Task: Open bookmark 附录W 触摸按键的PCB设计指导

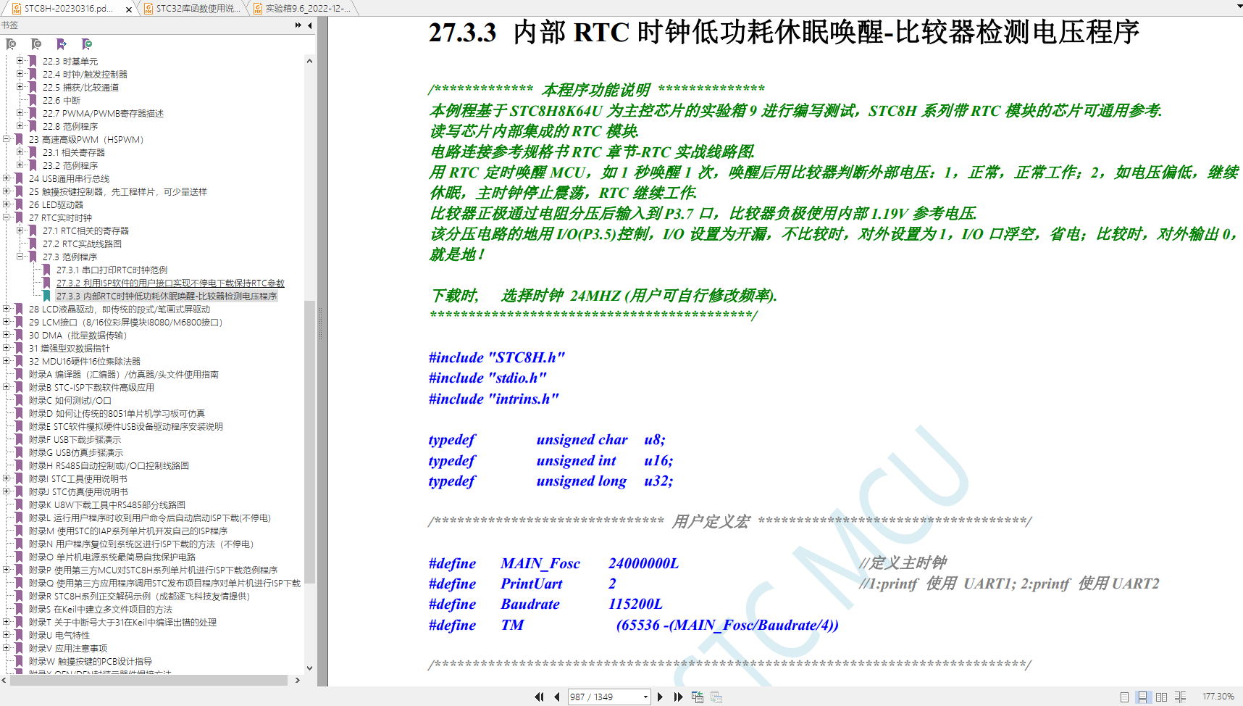Action: point(91,661)
